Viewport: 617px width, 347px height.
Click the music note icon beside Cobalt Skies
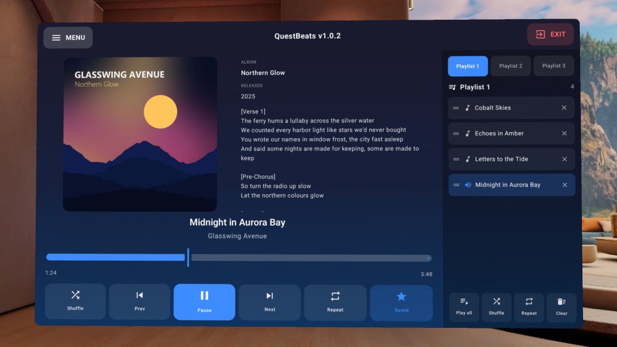[x=467, y=108]
